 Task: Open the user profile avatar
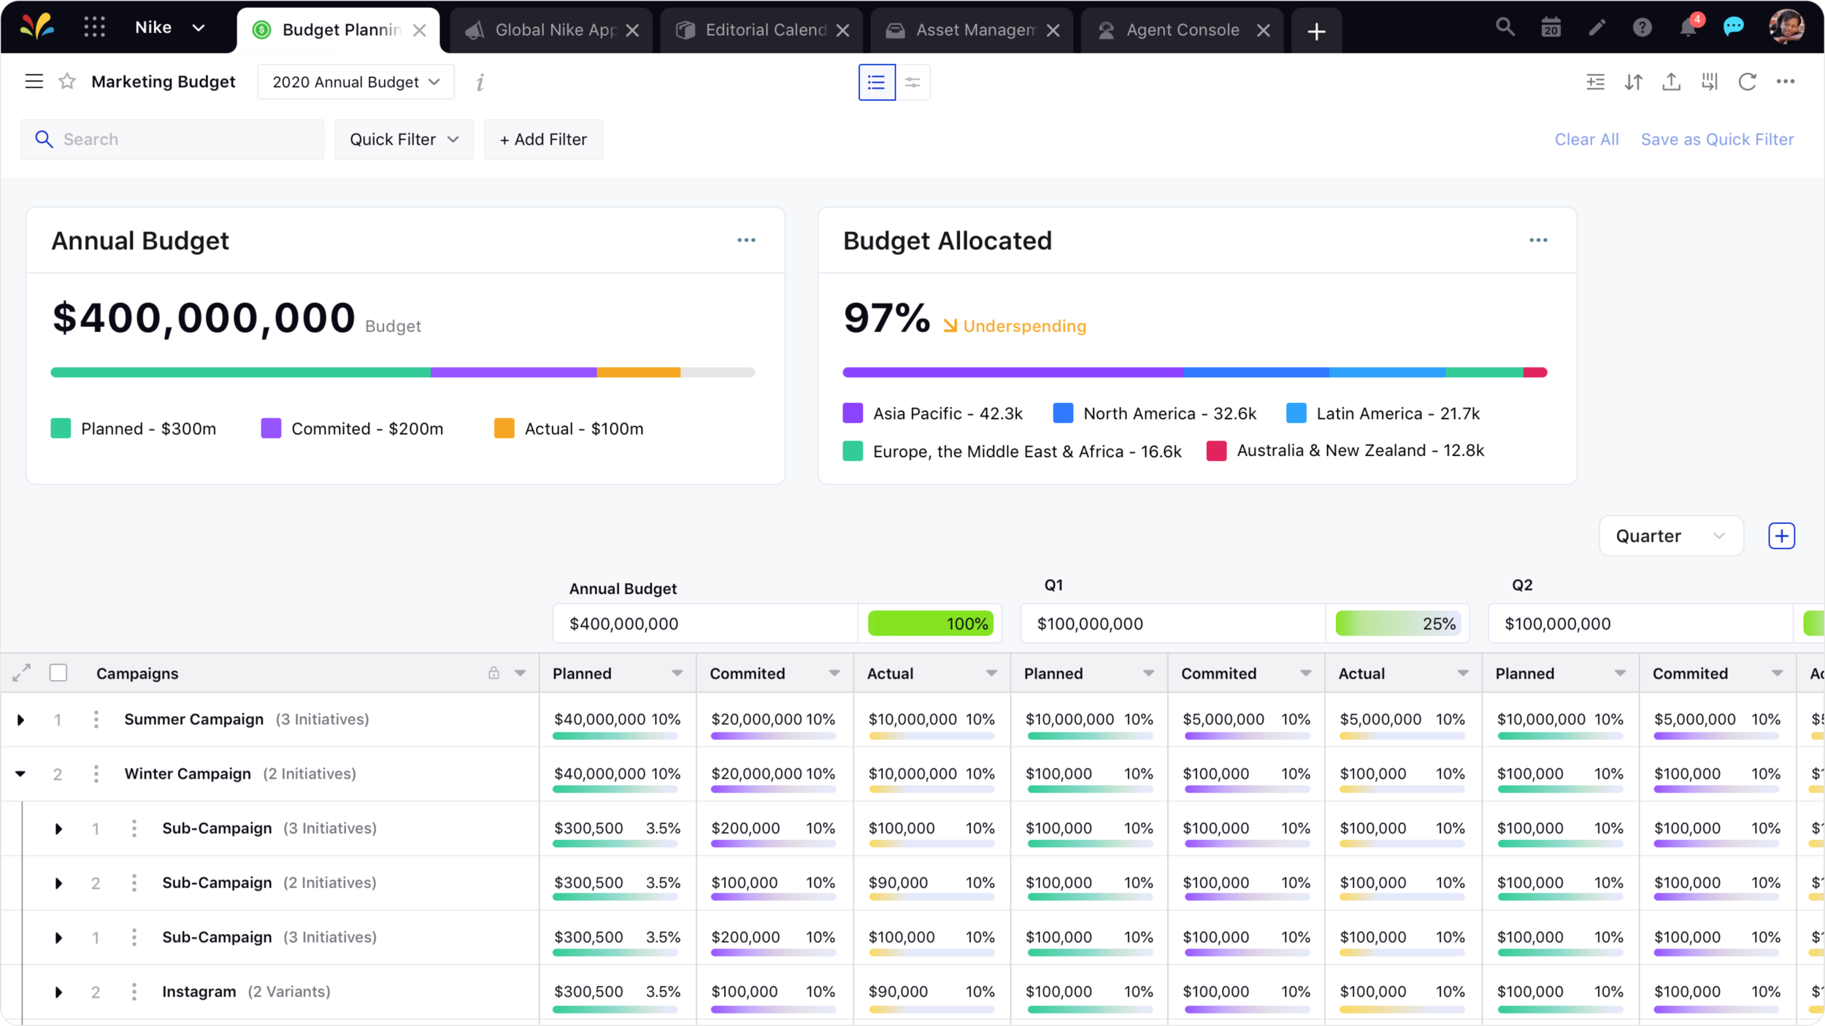(x=1786, y=27)
